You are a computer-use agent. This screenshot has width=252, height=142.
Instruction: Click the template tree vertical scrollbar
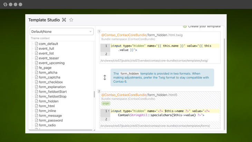94,94
